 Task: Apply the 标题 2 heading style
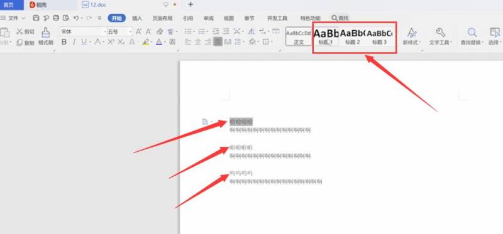tap(353, 36)
